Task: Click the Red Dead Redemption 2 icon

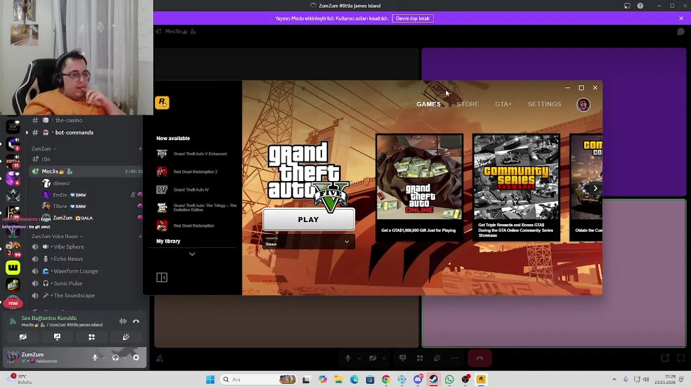Action: tap(162, 172)
